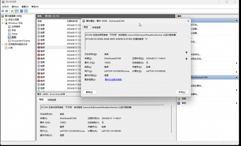Sort by the 日期和时间 column header
Viewport: 241px width, 146px height.
(x=72, y=21)
